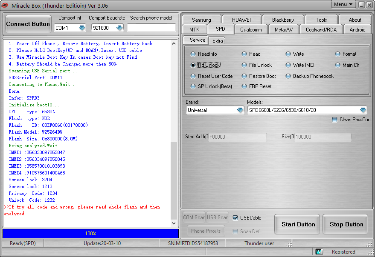Expand the Models SPD6600L dropdown

coord(363,110)
